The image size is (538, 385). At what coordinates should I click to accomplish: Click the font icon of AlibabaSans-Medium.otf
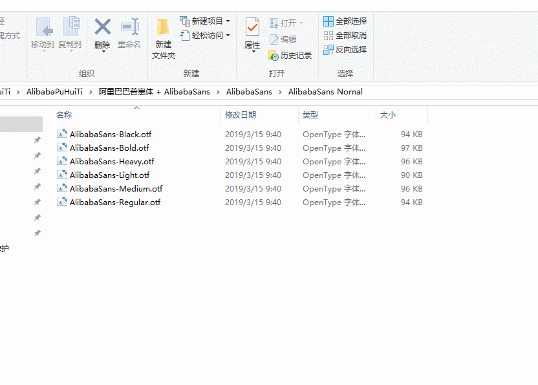click(x=62, y=188)
